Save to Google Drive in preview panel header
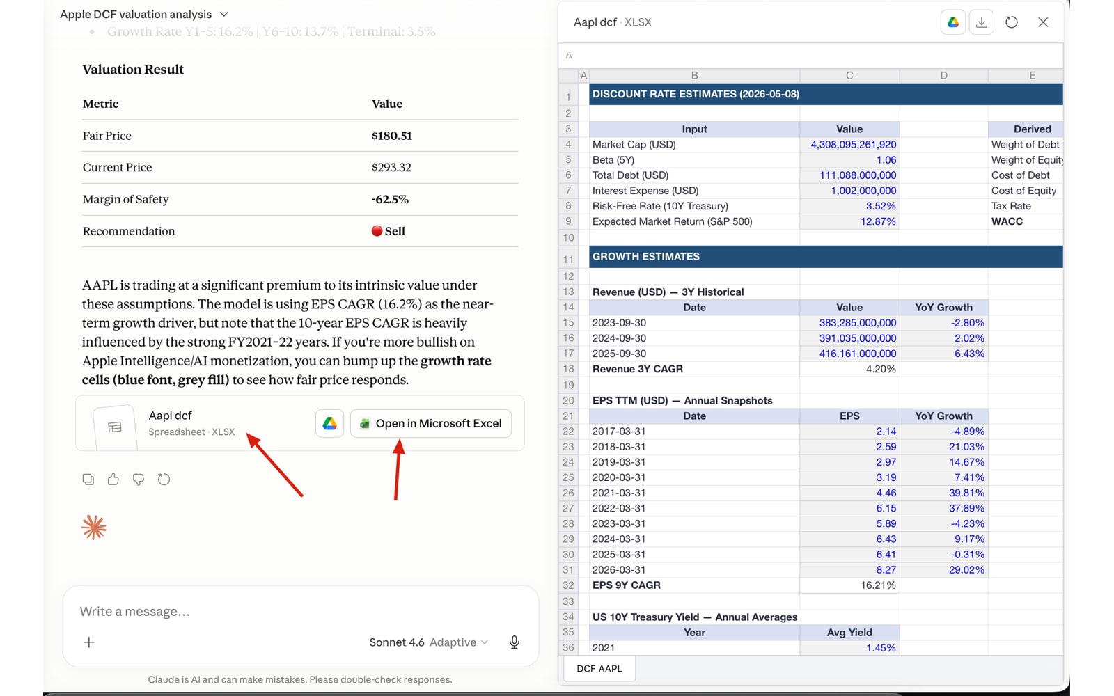 pyautogui.click(x=953, y=22)
